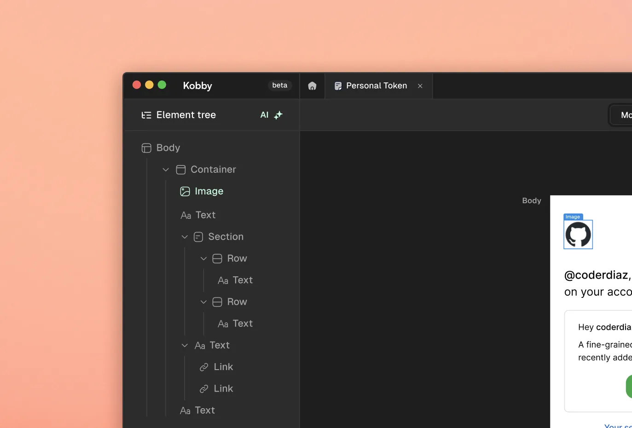Click the beta badge beside Kobby
632x428 pixels.
pos(279,86)
